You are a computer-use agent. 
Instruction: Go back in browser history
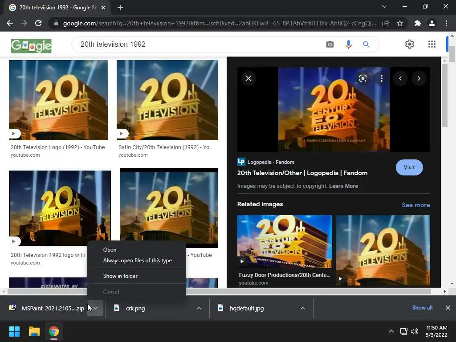(x=10, y=23)
